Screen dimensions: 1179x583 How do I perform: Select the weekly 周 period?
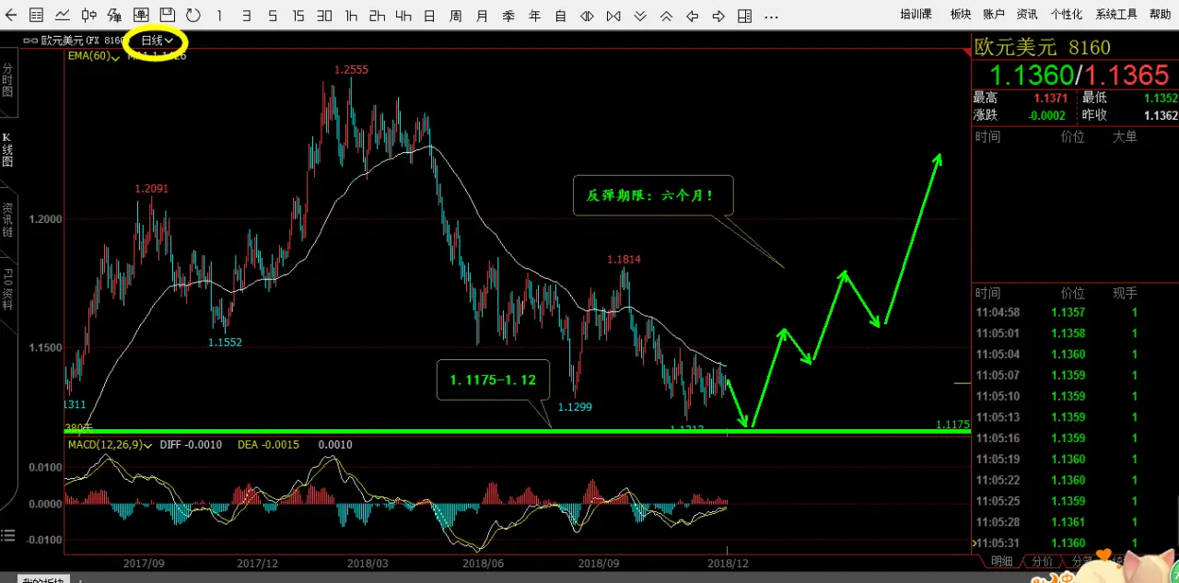456,16
